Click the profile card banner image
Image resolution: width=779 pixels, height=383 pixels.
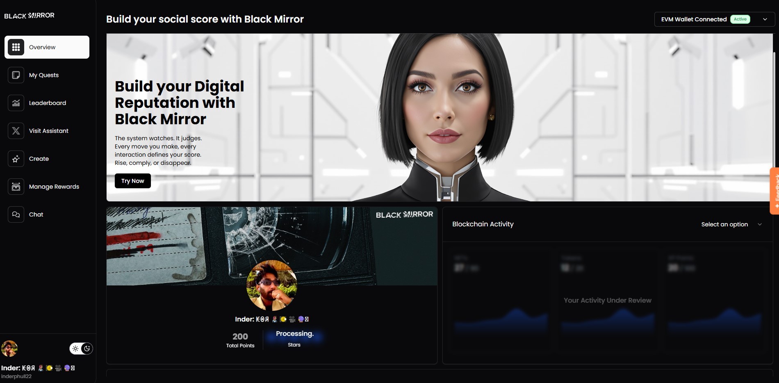[272, 246]
